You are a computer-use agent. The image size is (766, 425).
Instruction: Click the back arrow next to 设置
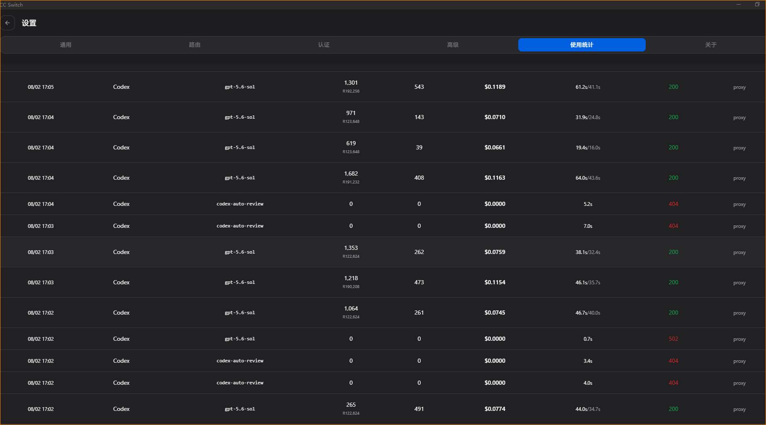click(x=7, y=23)
